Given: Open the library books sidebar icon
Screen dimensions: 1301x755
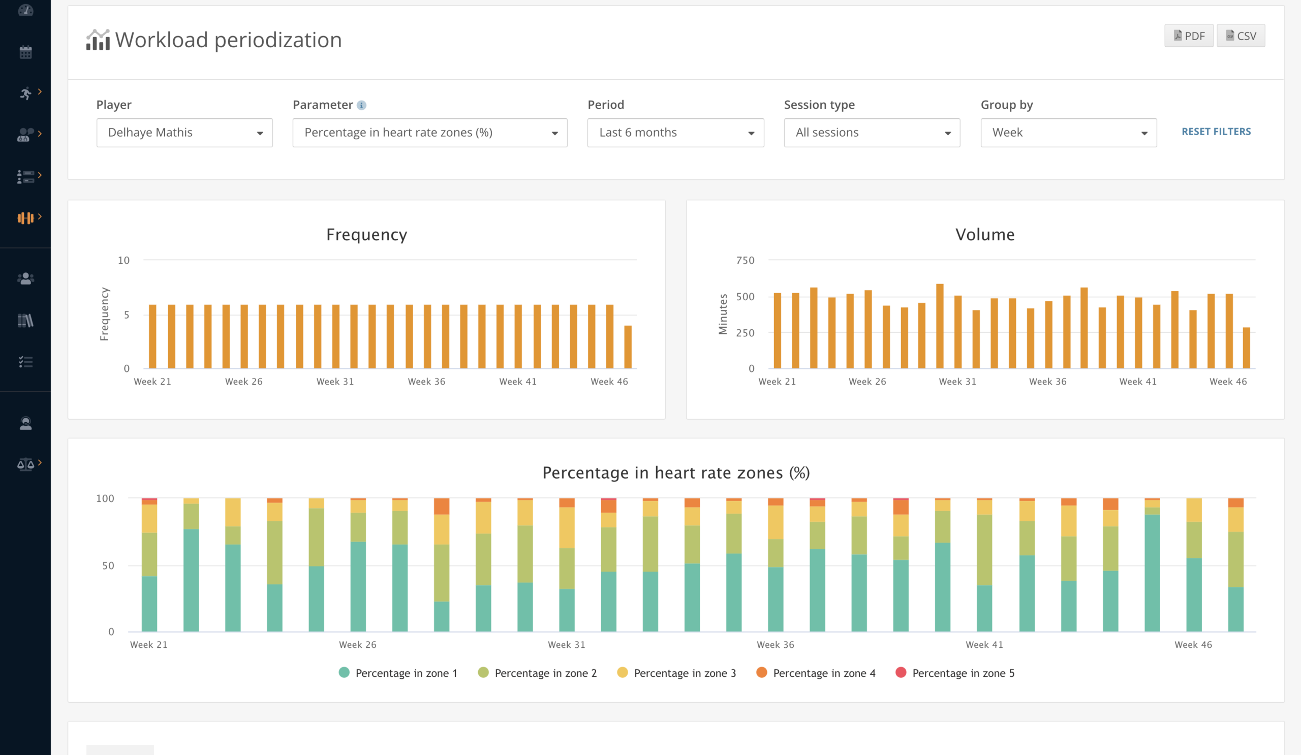Looking at the screenshot, I should [x=25, y=321].
